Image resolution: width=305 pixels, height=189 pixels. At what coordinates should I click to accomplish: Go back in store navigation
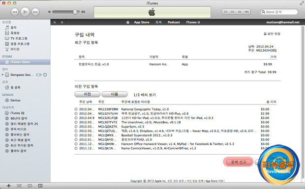55,22
